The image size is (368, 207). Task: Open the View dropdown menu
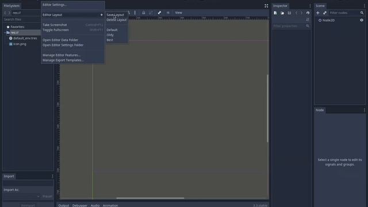pos(179,13)
